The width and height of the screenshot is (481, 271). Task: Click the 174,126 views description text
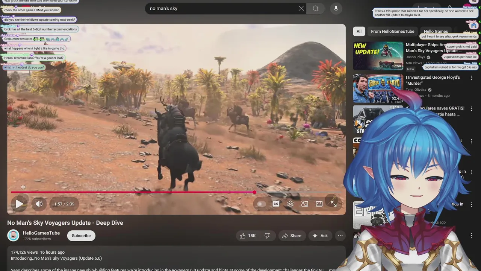[x=38, y=252]
